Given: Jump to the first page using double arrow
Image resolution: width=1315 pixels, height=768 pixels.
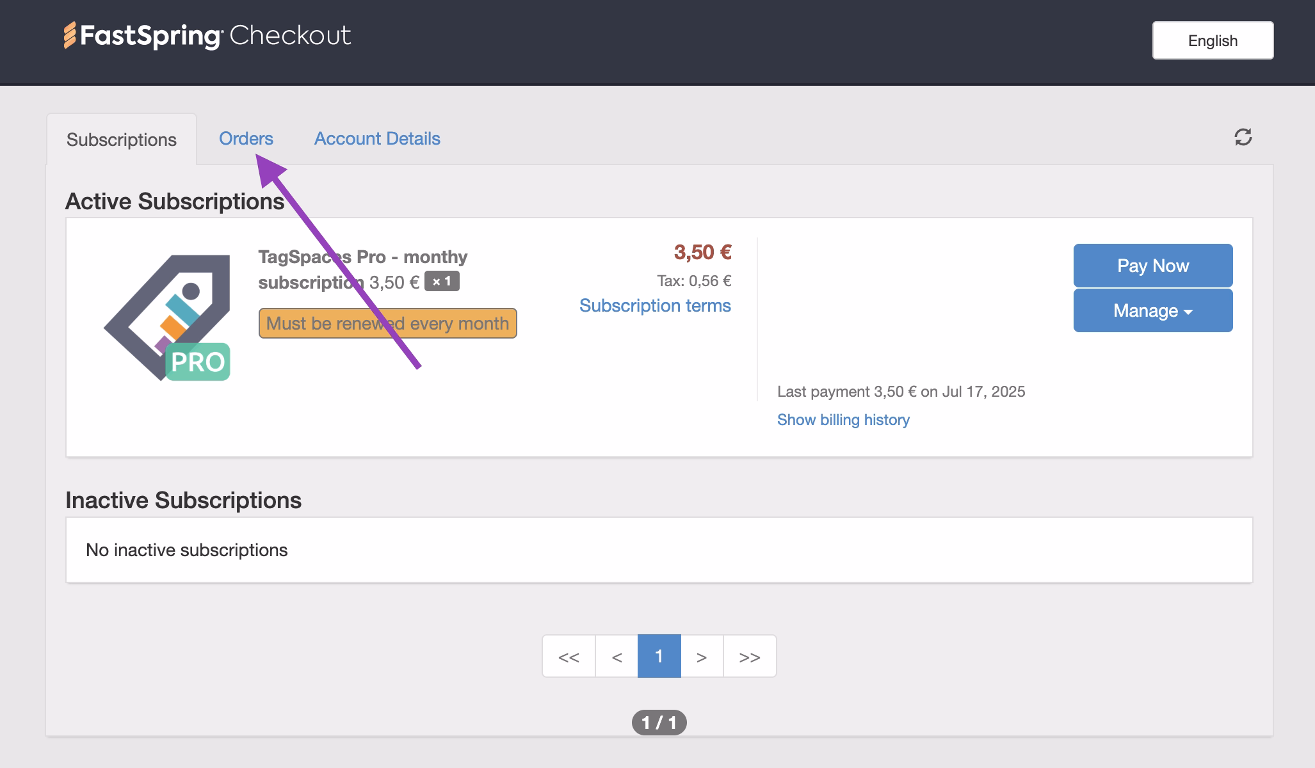Looking at the screenshot, I should [x=568, y=655].
